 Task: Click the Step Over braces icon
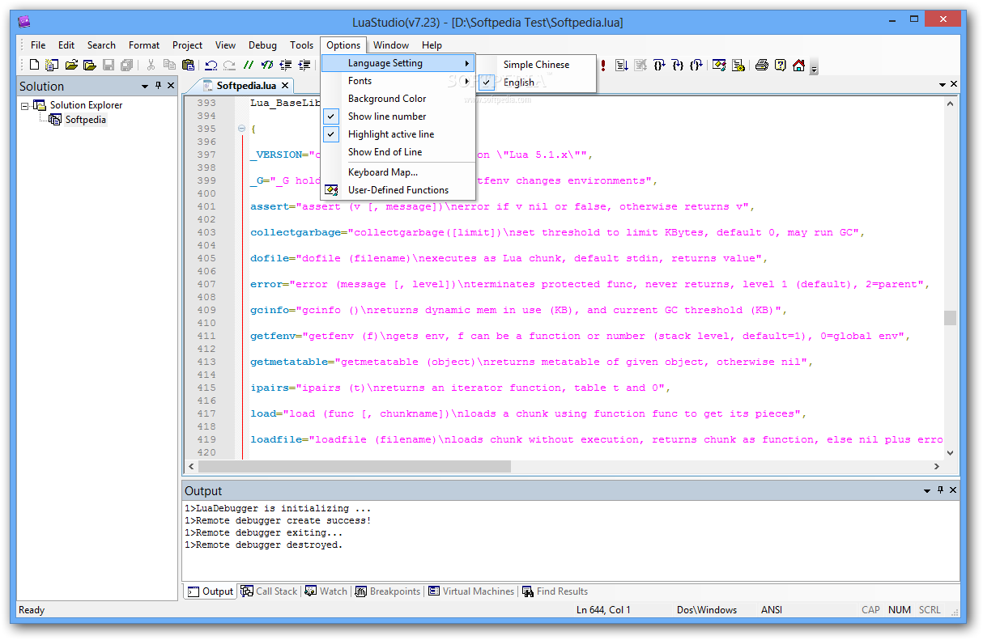(659, 65)
